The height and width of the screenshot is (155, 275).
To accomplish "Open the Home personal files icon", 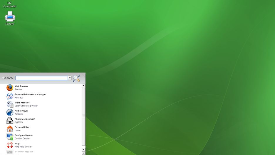I will click(x=10, y=129).
